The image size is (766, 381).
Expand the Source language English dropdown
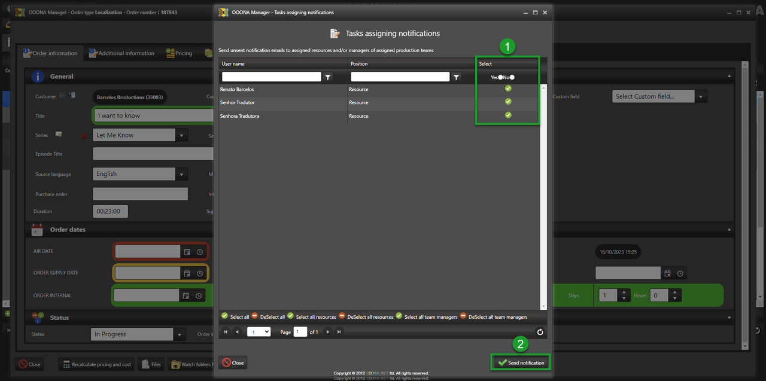pos(182,174)
